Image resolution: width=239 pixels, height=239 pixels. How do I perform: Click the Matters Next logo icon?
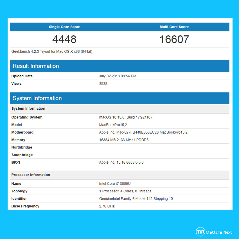coord(200,232)
